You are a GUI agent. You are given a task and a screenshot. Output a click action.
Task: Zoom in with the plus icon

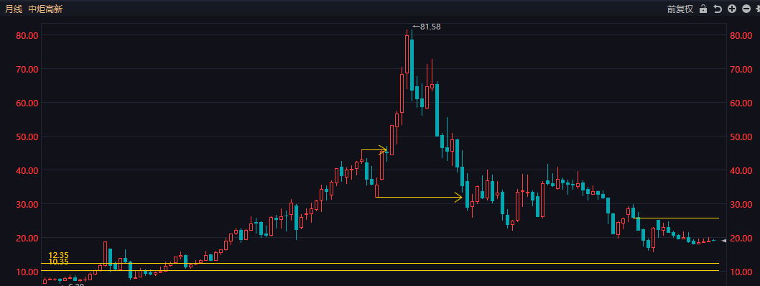(732, 9)
